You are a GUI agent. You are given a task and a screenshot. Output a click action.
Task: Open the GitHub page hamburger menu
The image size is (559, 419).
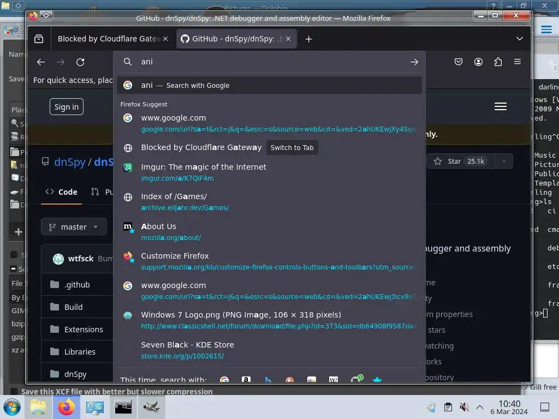tap(501, 106)
